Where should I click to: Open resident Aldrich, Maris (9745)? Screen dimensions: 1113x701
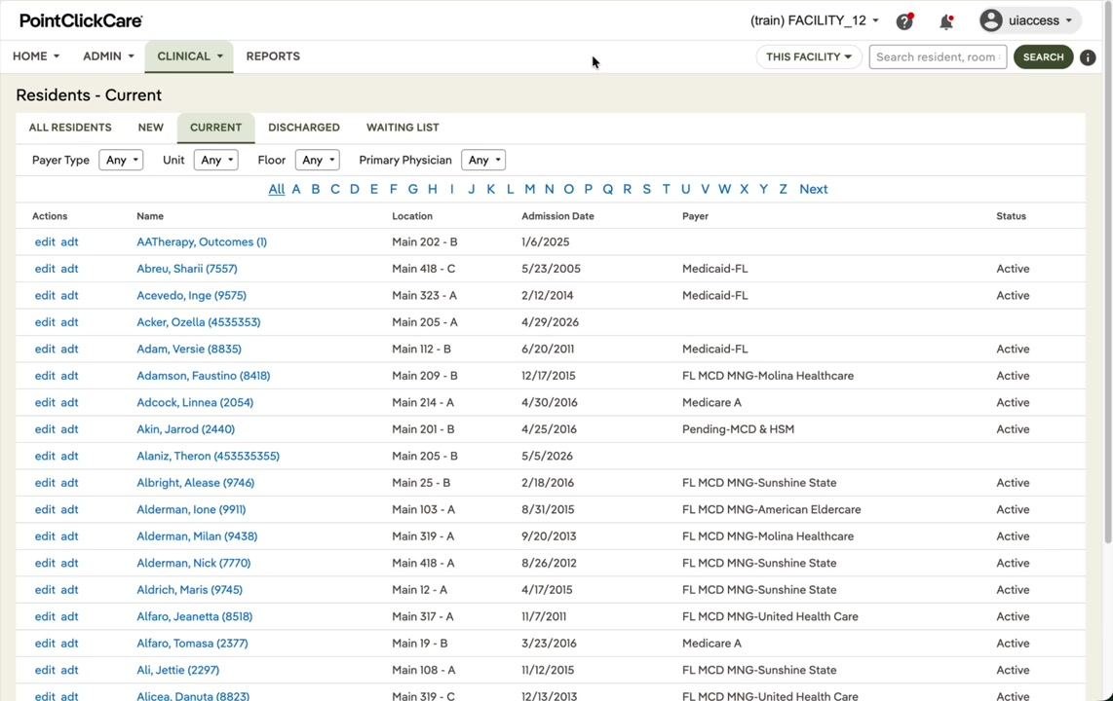tap(189, 590)
